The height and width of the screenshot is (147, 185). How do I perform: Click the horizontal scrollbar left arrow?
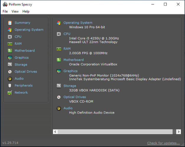coord(55,132)
